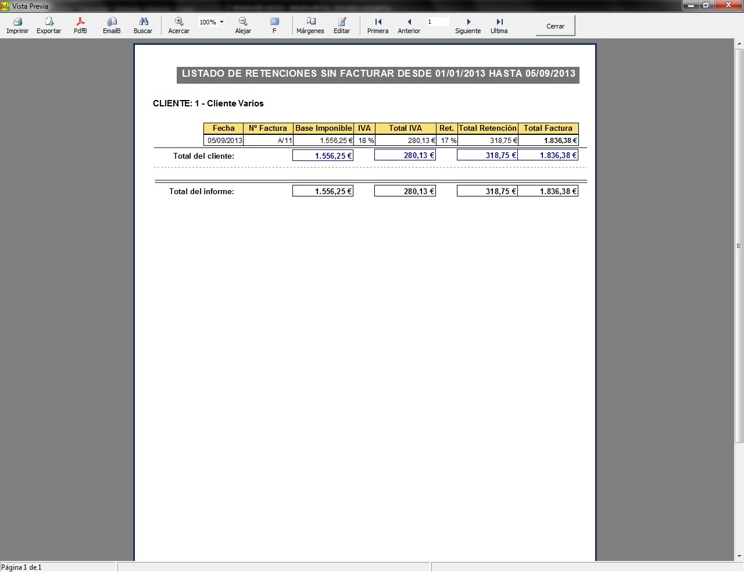The image size is (744, 572).
Task: Click the Total Factura column header
Action: (x=548, y=128)
